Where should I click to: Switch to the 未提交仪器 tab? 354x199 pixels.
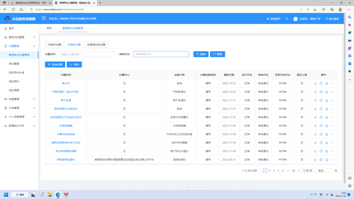54,45
